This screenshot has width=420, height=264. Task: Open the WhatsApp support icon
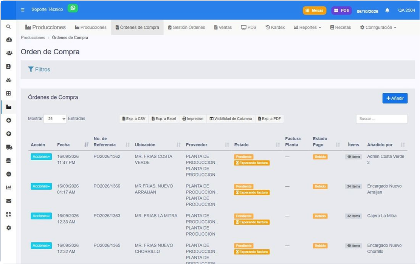[73, 8]
